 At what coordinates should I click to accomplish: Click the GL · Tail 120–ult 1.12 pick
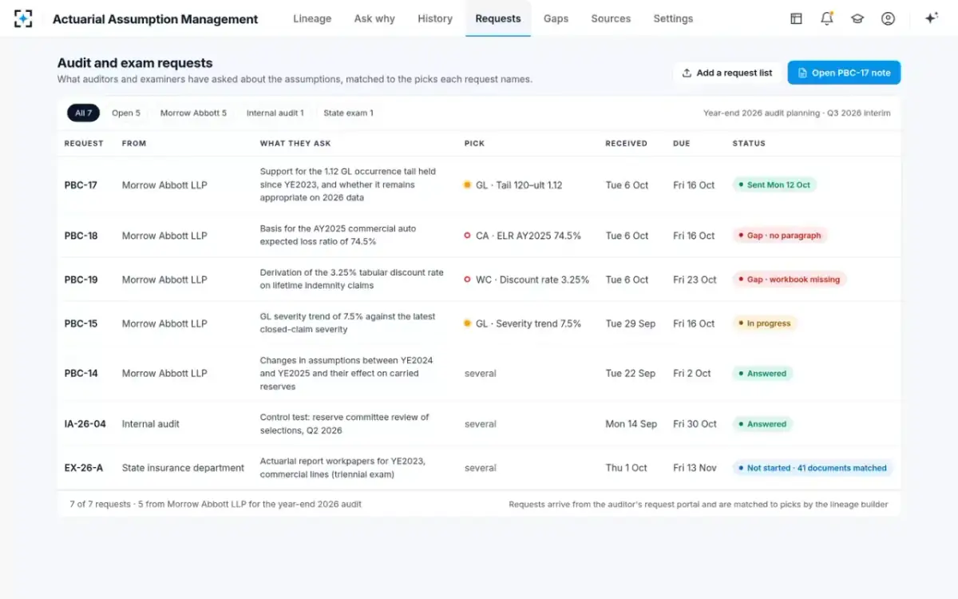[519, 184]
